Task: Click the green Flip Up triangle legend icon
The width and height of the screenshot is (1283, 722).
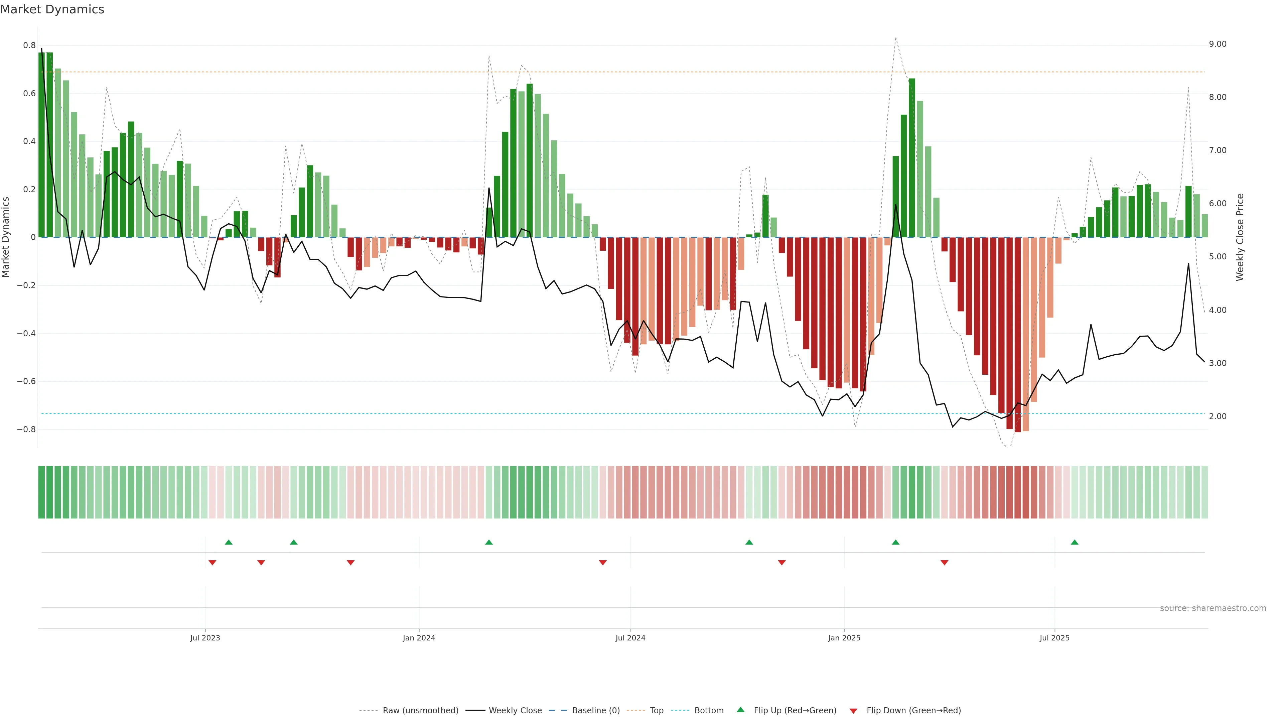Action: tap(741, 710)
